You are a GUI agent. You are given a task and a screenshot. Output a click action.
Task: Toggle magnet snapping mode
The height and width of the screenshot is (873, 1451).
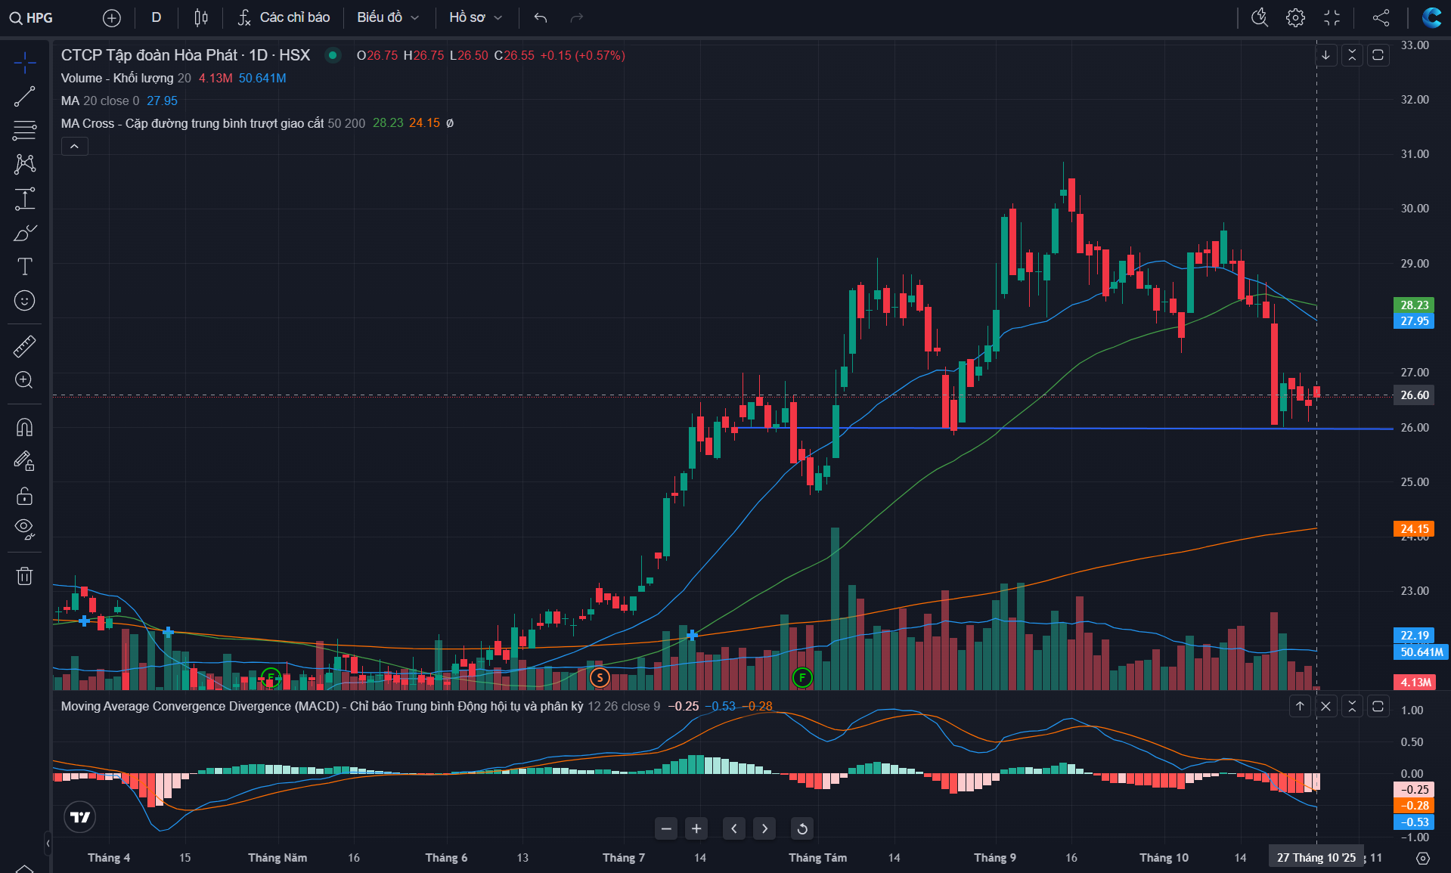(x=25, y=428)
